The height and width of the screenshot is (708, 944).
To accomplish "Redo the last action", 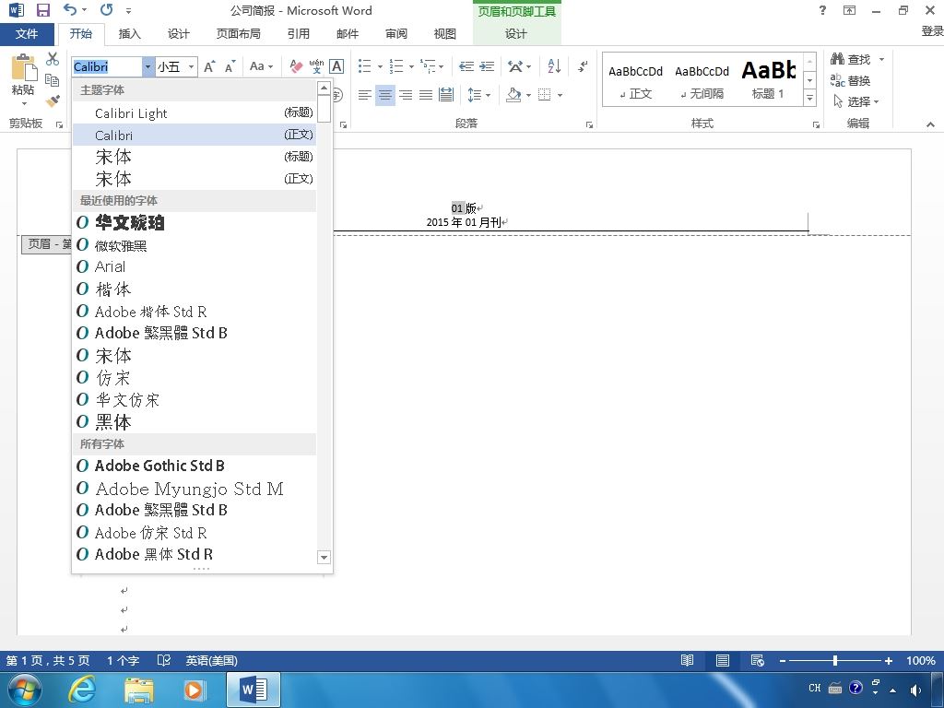I will [107, 9].
